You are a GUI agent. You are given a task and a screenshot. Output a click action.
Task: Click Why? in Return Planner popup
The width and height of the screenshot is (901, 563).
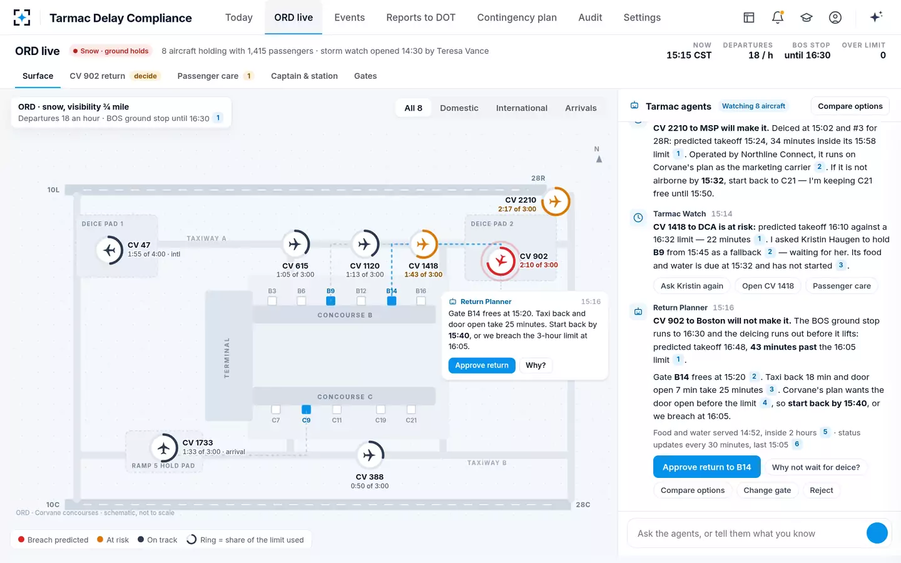click(x=536, y=365)
